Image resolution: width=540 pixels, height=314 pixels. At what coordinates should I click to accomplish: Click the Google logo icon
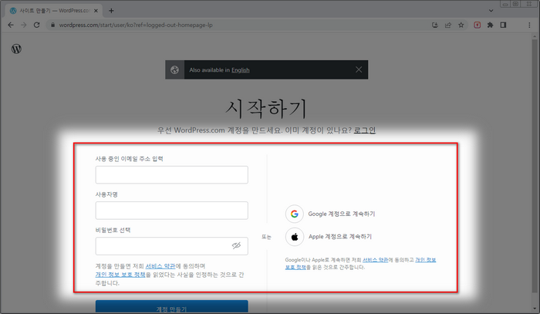tap(295, 214)
